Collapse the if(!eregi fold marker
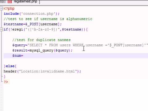The height and width of the screenshot is (111, 148). (2, 30)
